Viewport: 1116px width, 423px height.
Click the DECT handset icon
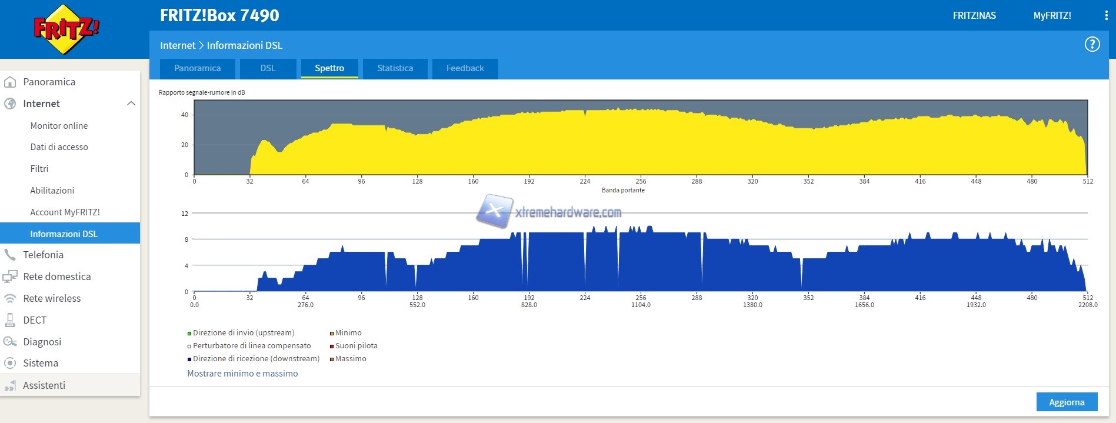pyautogui.click(x=10, y=320)
